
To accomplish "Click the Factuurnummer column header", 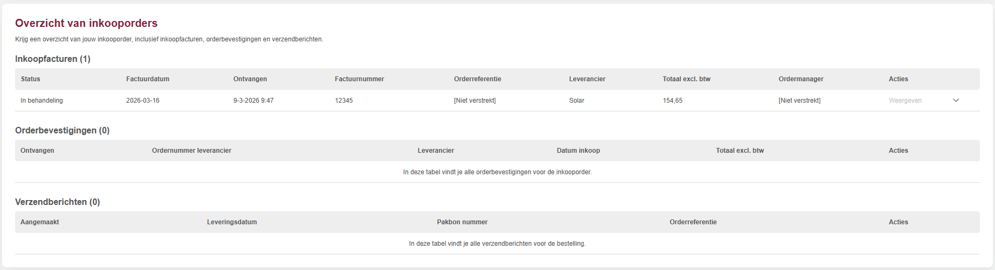I will [x=359, y=79].
